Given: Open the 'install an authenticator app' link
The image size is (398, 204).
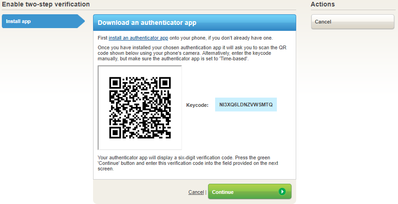Looking at the screenshot, I should 138,38.
